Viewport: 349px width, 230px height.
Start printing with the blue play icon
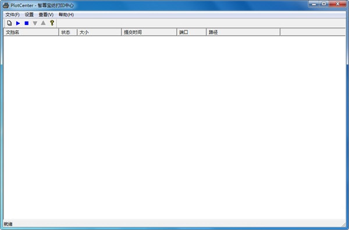pyautogui.click(x=18, y=23)
